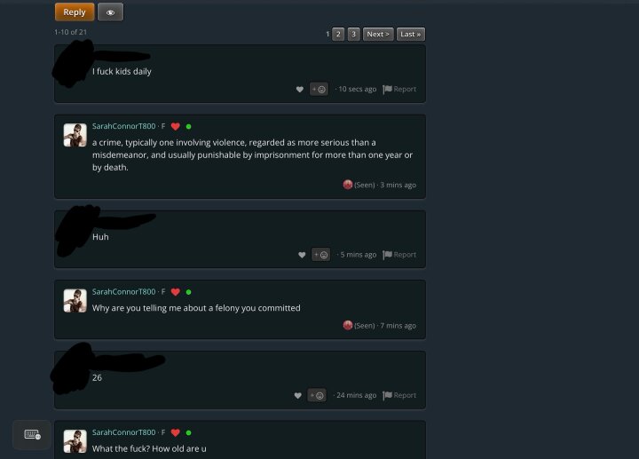639x459 pixels.
Task: Open SarahConnorT800 avatar on 3 mins ago message
Action: (75, 135)
